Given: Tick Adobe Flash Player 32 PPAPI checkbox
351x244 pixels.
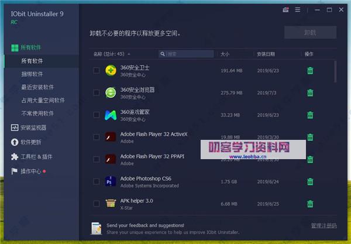Looking at the screenshot, I should tap(97, 159).
